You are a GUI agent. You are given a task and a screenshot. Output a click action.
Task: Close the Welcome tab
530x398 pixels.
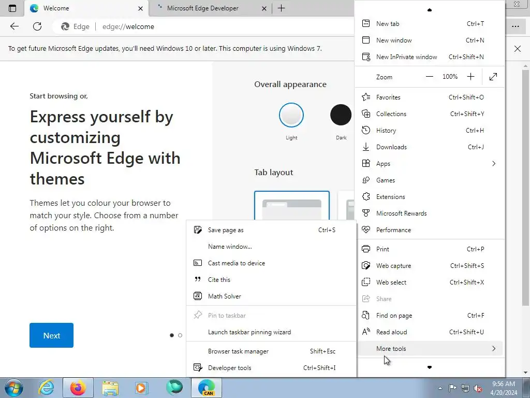point(141,8)
